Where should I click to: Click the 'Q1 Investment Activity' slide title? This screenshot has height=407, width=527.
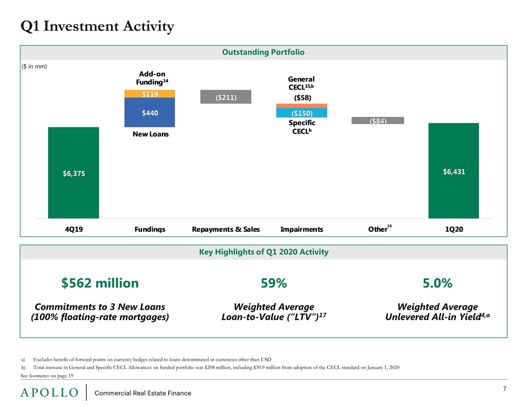[x=97, y=26]
